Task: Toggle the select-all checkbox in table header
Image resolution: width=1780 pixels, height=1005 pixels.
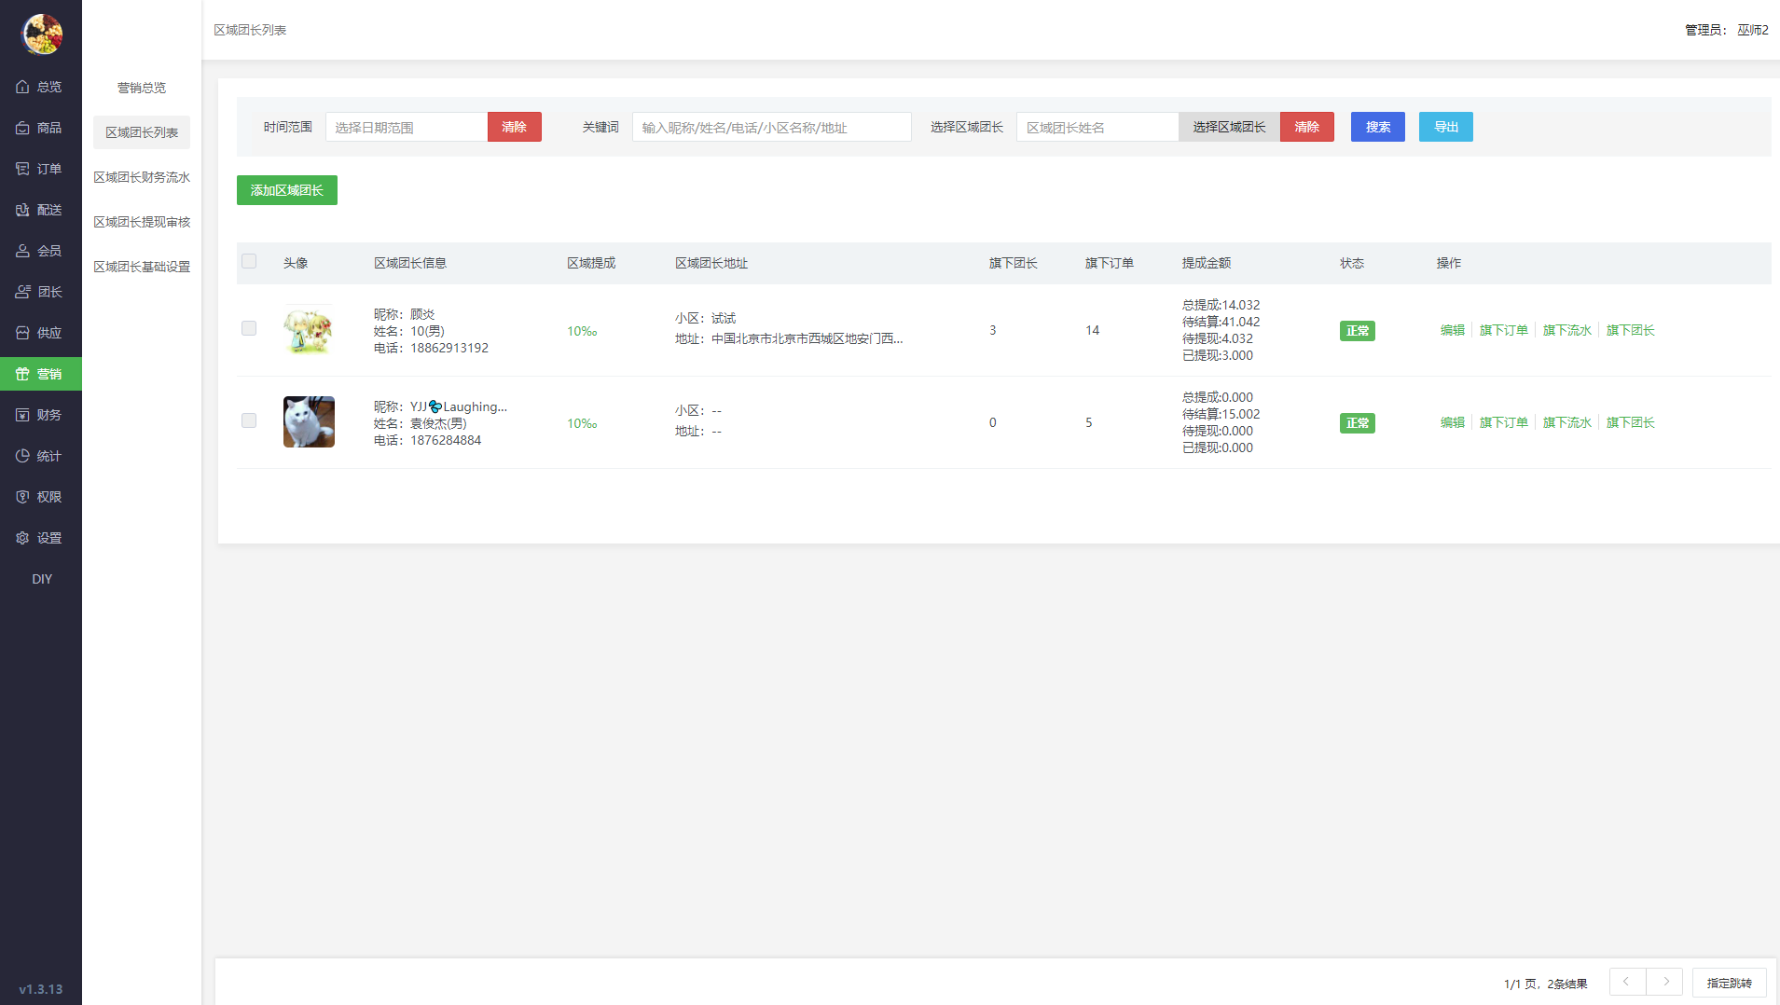Action: (249, 262)
